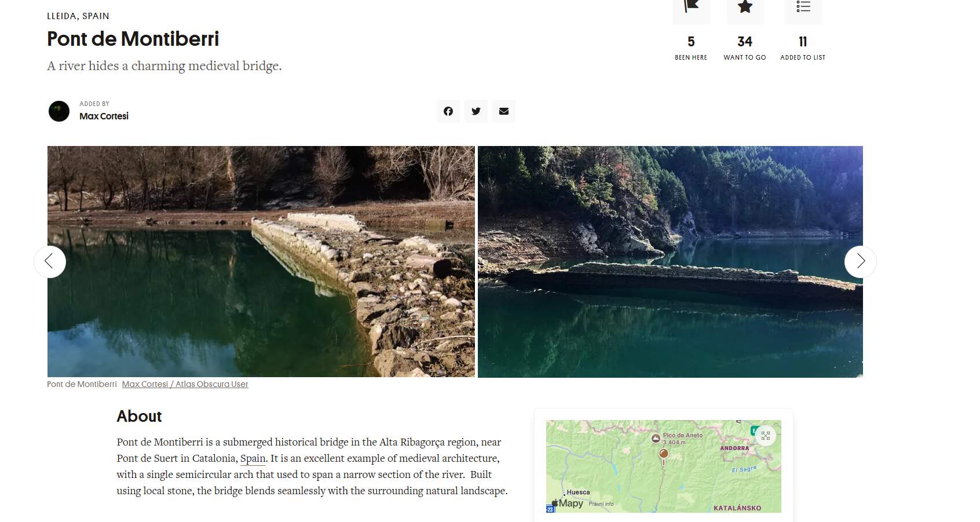980x522 pixels.
Task: Expand the map to fullscreen
Action: 766,436
